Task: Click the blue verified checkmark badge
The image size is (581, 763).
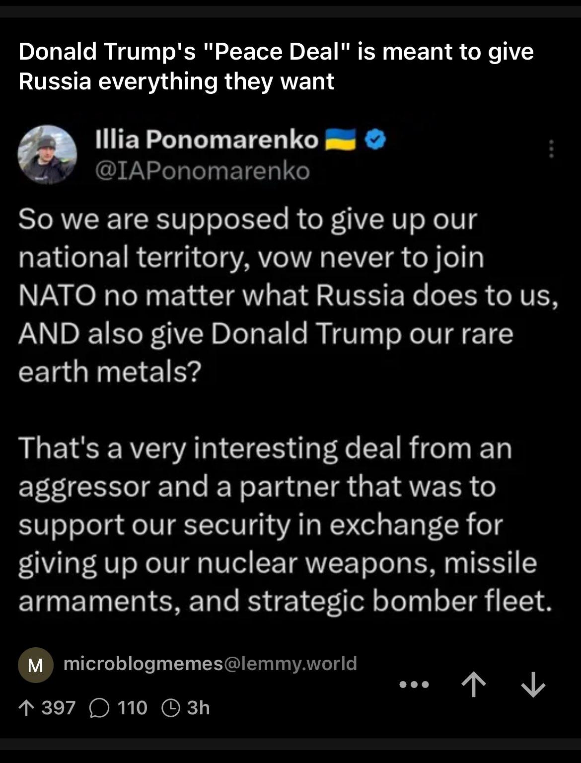Action: [376, 141]
